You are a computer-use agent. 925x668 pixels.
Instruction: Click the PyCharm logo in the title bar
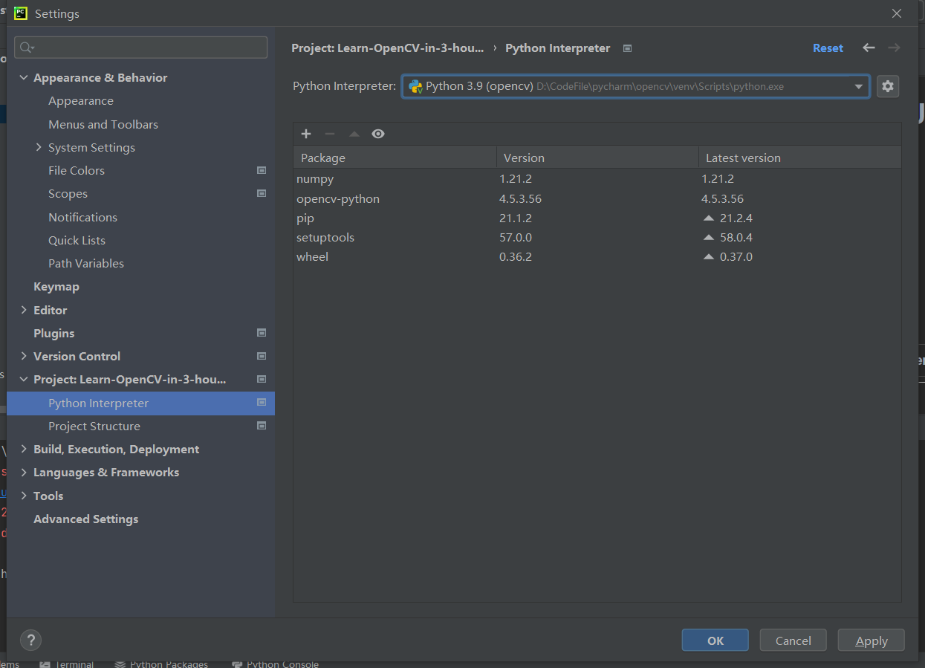point(21,13)
